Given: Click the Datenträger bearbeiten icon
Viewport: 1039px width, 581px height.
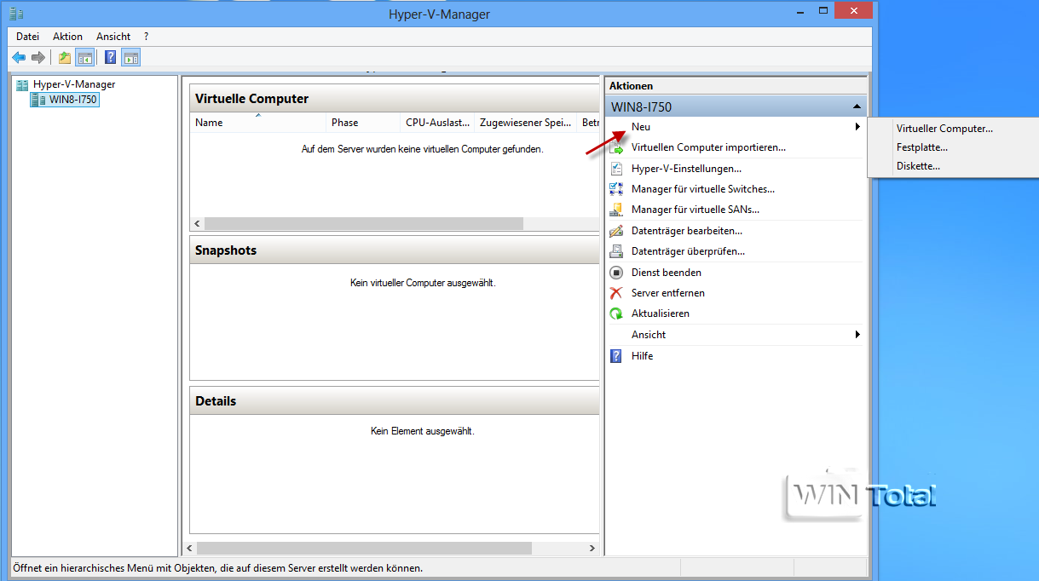Looking at the screenshot, I should point(616,231).
